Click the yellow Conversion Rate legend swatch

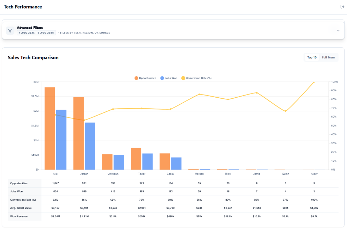tap(183, 78)
